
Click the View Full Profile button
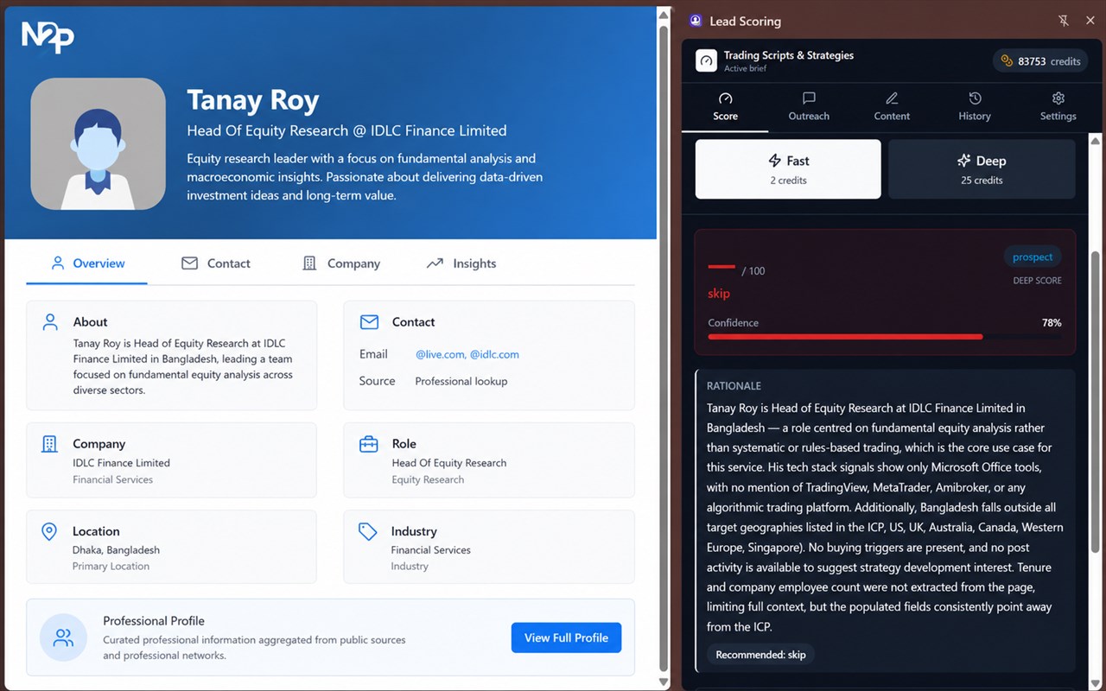tap(566, 637)
